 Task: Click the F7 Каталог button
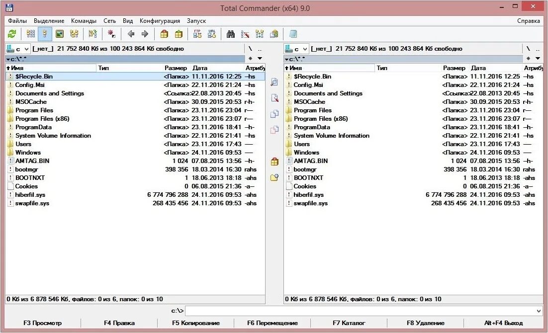tap(351, 323)
